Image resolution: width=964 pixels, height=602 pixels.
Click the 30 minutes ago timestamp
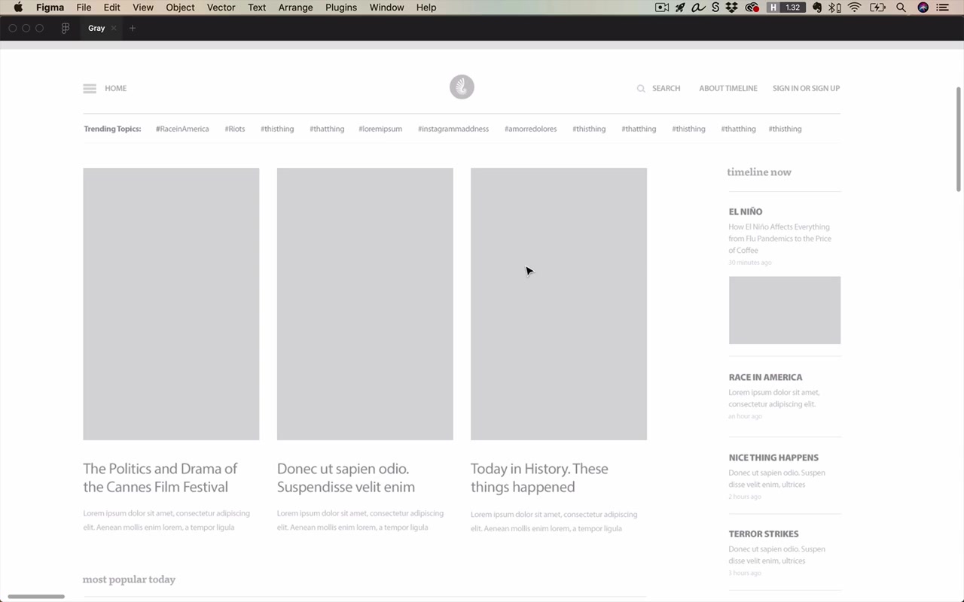750,263
